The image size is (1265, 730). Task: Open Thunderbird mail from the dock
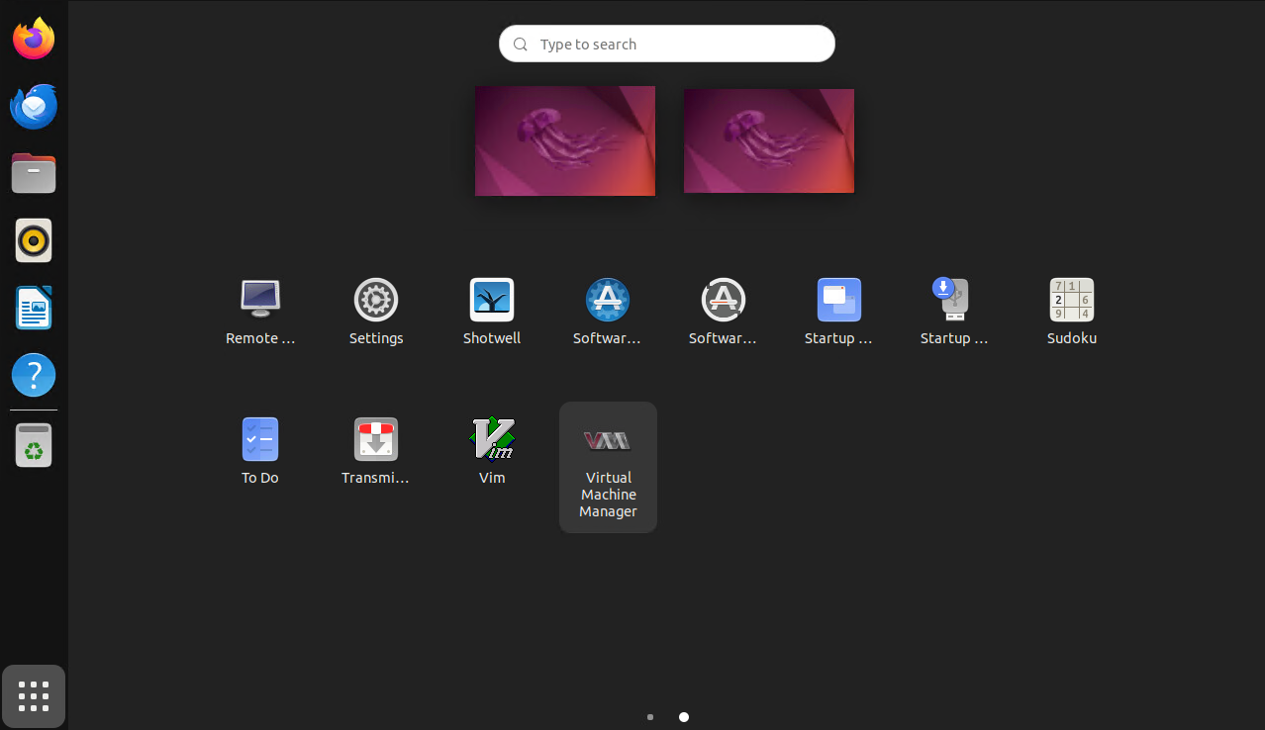point(34,106)
